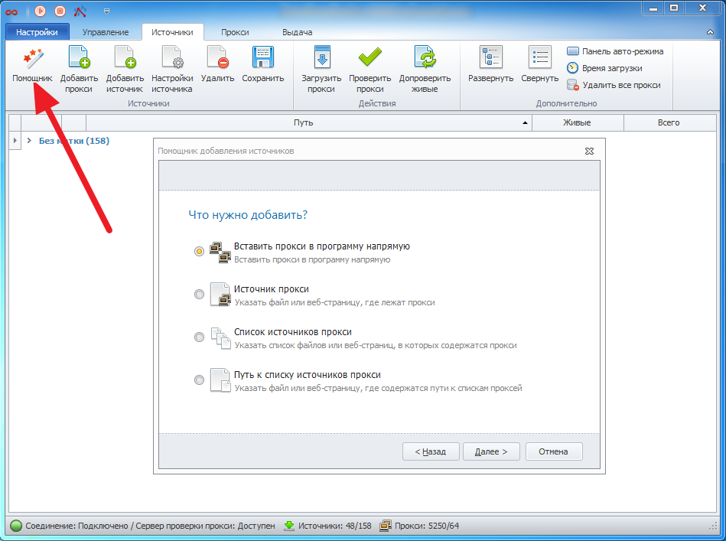Click the Загрузить прокси icon
Screen dimensions: 726x541
tap(321, 59)
